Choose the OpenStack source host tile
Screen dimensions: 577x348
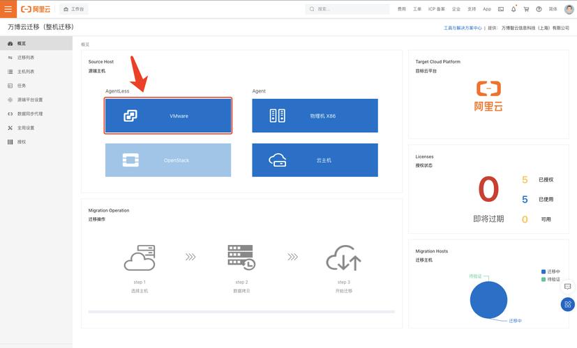pos(168,160)
